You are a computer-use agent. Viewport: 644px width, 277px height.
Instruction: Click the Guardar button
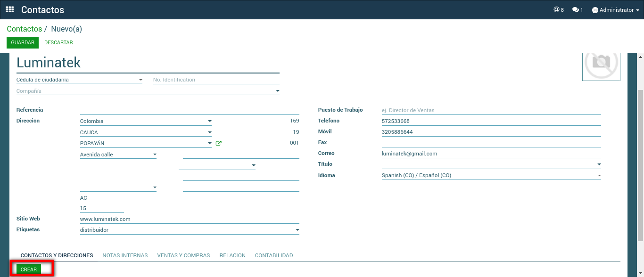(x=23, y=42)
